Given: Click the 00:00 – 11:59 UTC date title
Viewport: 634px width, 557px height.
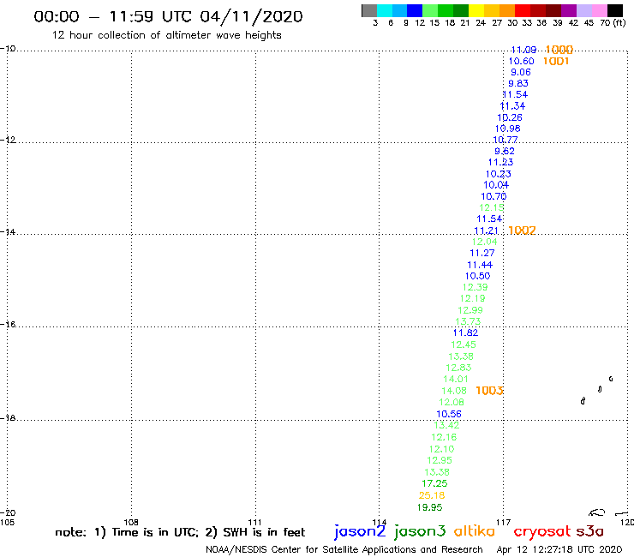Looking at the screenshot, I should pyautogui.click(x=168, y=17).
